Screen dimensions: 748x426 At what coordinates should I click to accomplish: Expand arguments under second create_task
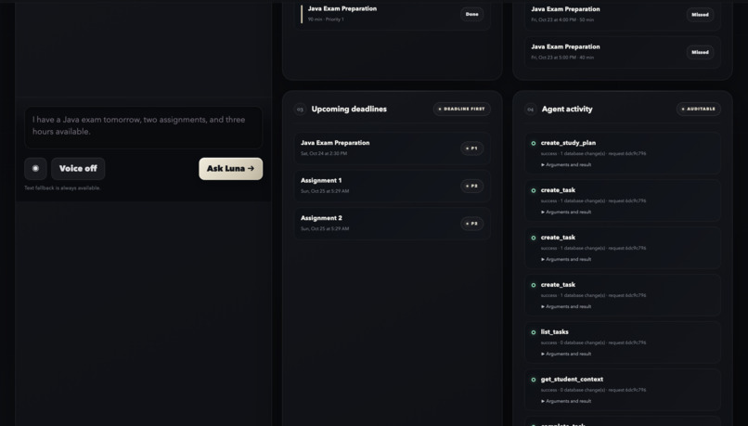[x=566, y=259]
